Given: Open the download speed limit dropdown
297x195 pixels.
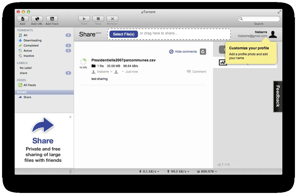Looking at the screenshot, I should point(149,172).
